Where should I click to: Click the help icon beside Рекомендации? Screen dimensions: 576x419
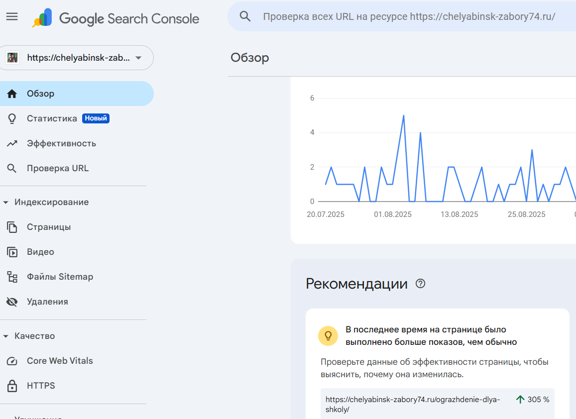pyautogui.click(x=421, y=284)
